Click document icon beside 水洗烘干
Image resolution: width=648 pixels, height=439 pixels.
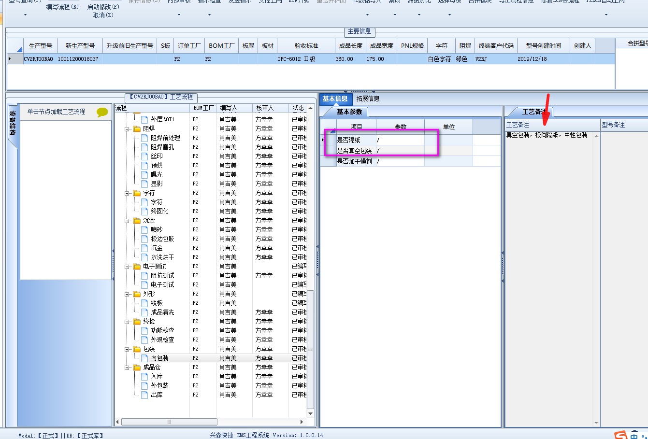[x=144, y=257]
